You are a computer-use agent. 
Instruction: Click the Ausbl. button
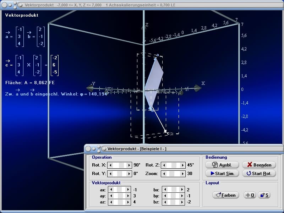coord(222,165)
